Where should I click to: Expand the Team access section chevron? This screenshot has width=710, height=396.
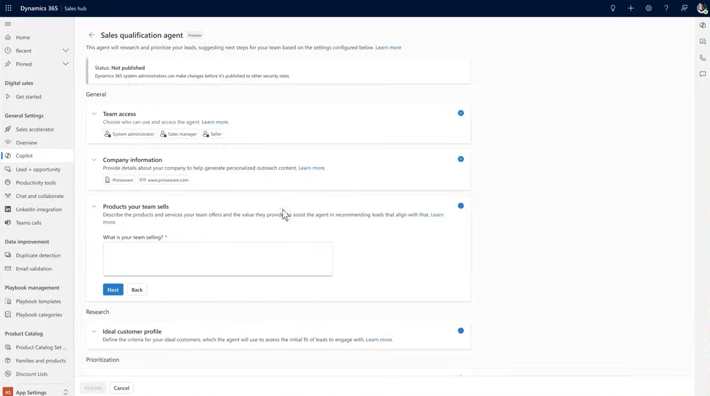pyautogui.click(x=94, y=114)
